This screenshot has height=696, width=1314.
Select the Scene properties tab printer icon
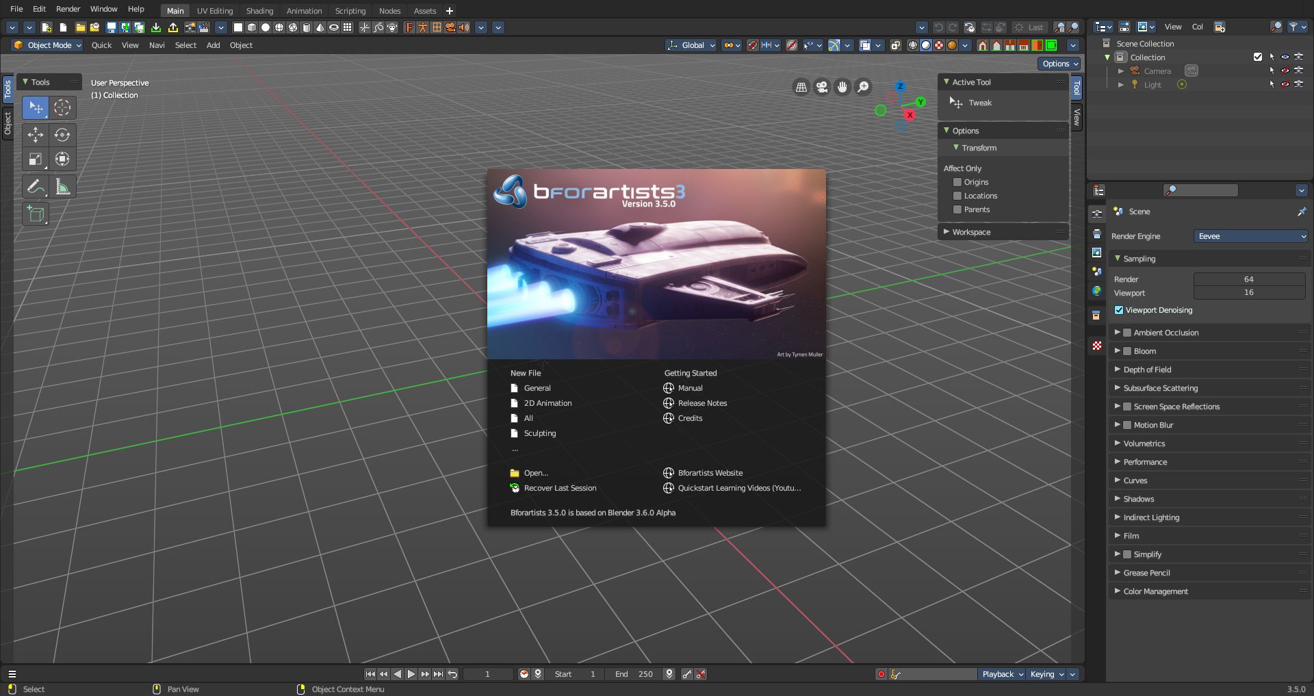click(x=1097, y=233)
